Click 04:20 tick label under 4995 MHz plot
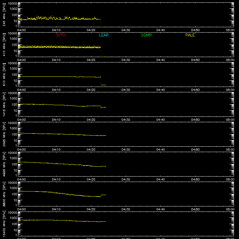Image resolution: width=239 pixels, height=239 pixels. tap(91, 180)
